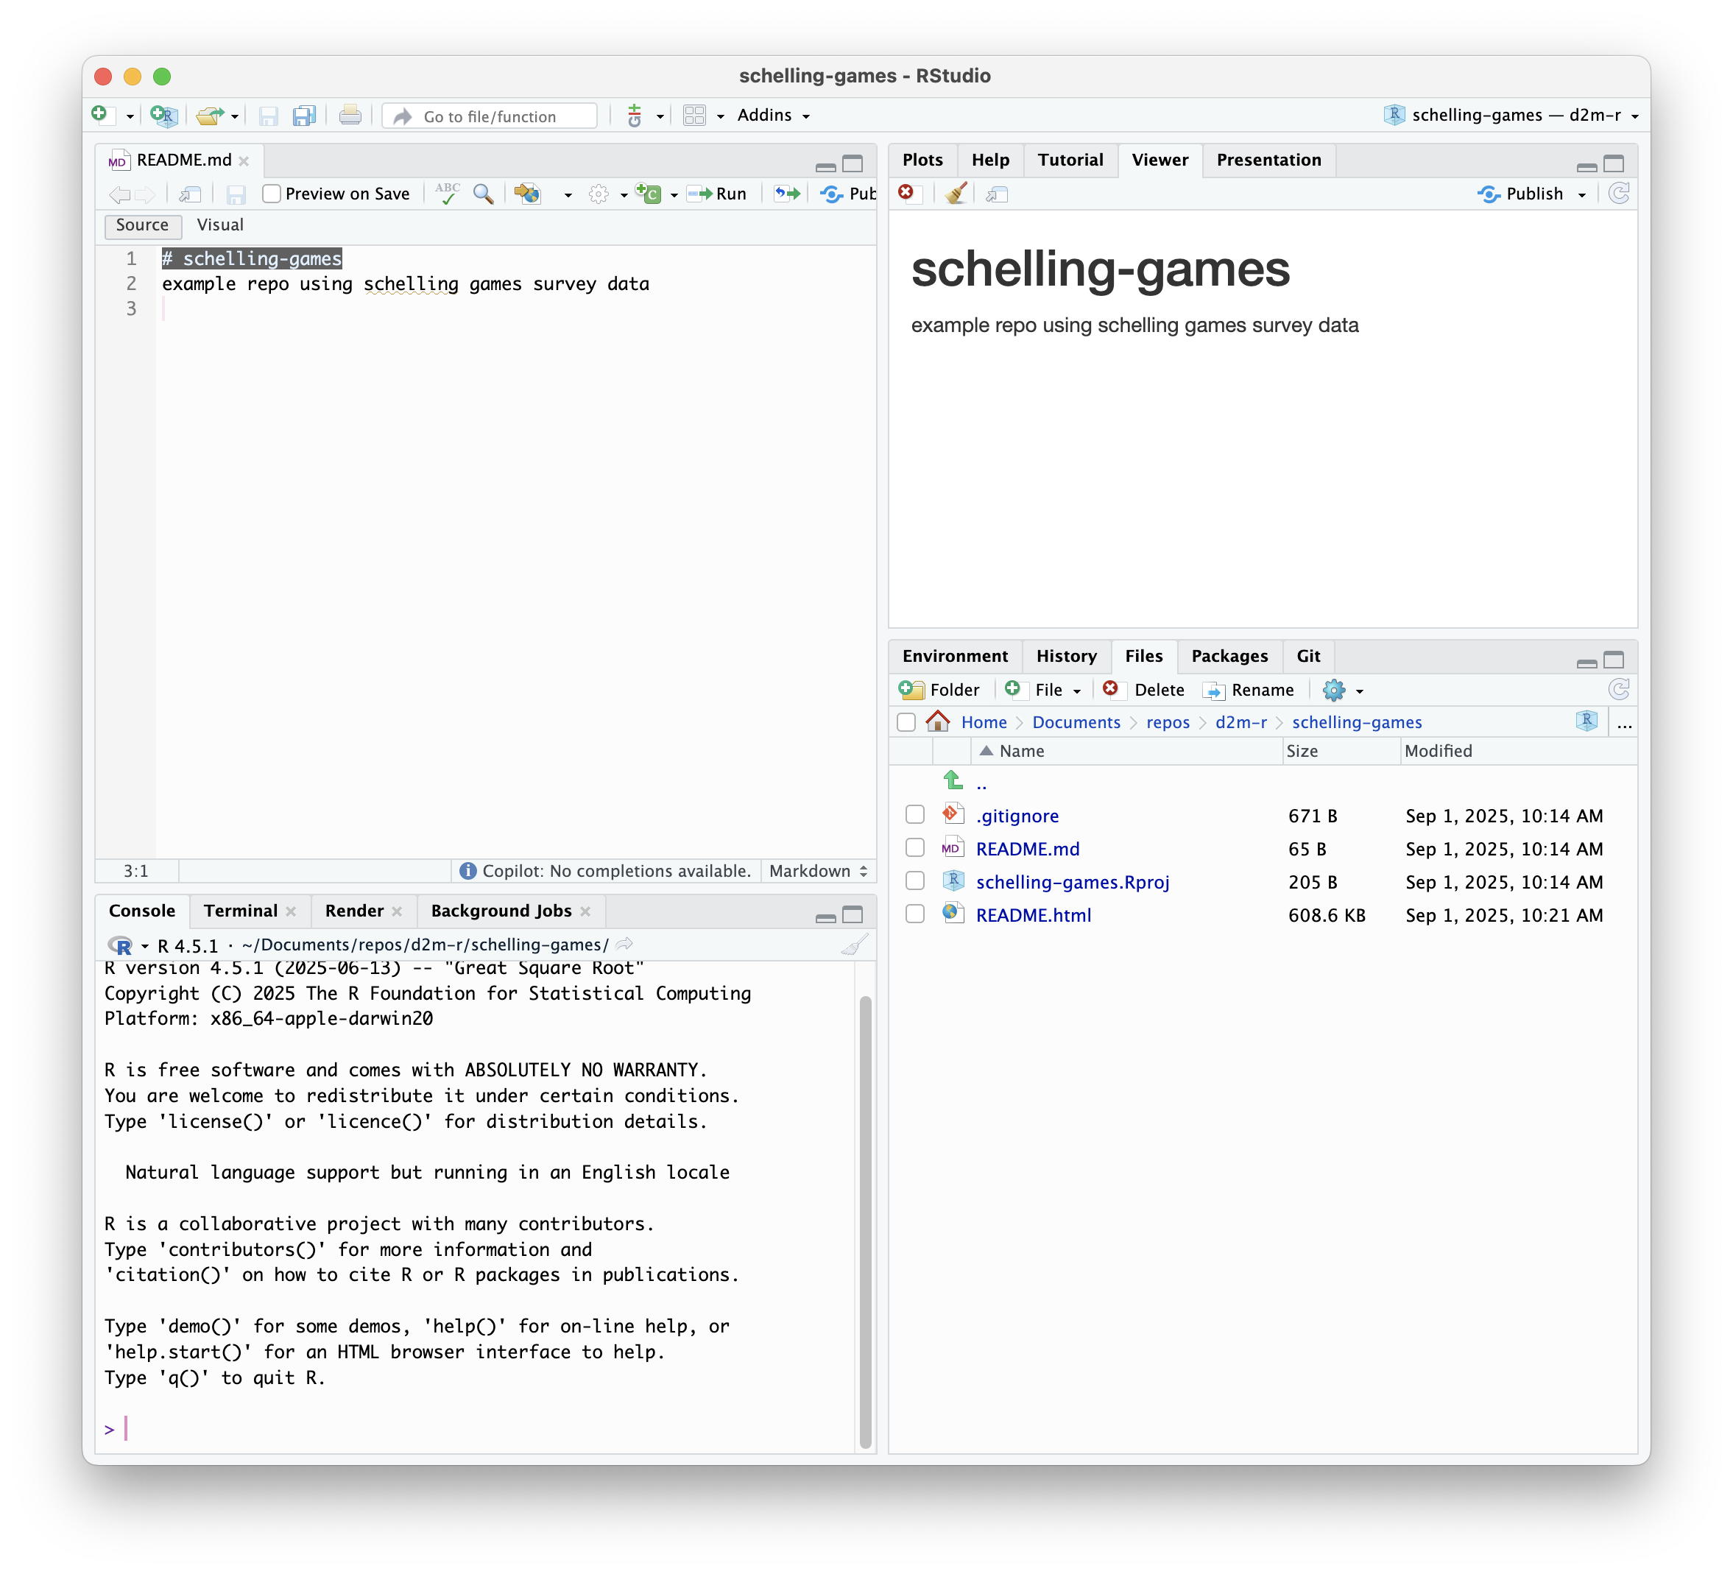Screen dimensions: 1733x1574
Task: Open README.html from the file list
Action: pos(1034,914)
